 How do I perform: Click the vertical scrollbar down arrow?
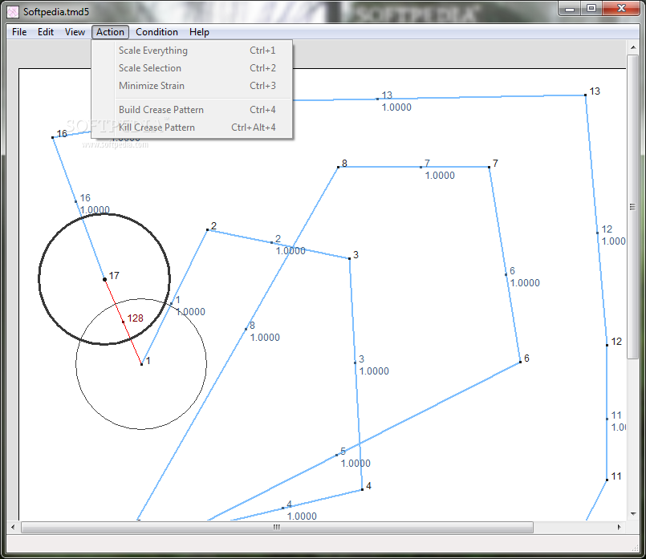click(633, 514)
